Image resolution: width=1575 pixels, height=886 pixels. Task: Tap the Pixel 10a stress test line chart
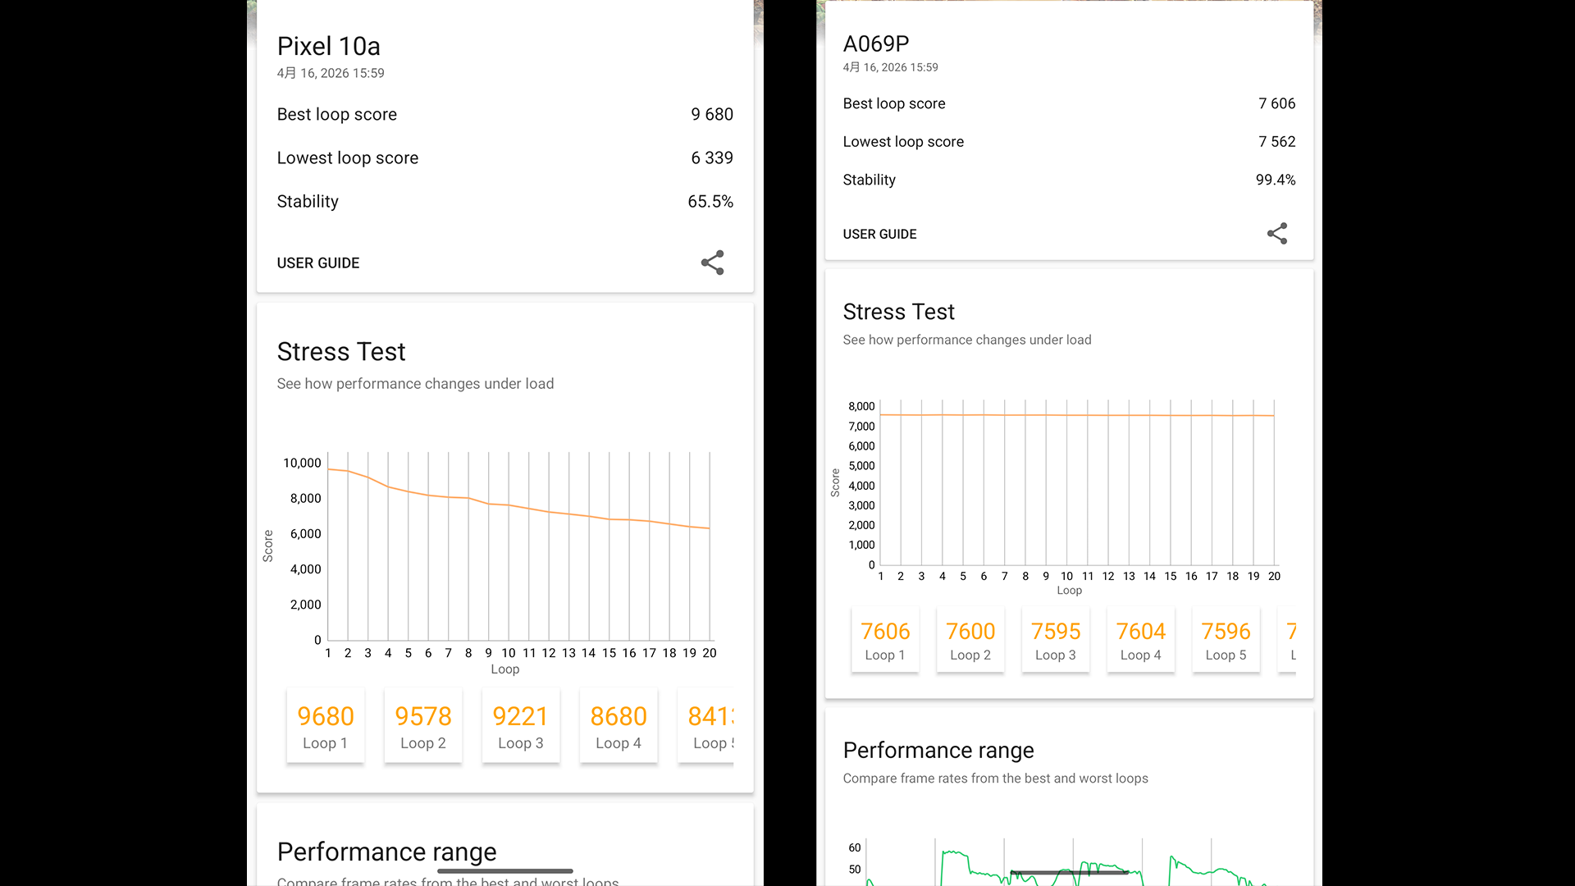pyautogui.click(x=518, y=546)
